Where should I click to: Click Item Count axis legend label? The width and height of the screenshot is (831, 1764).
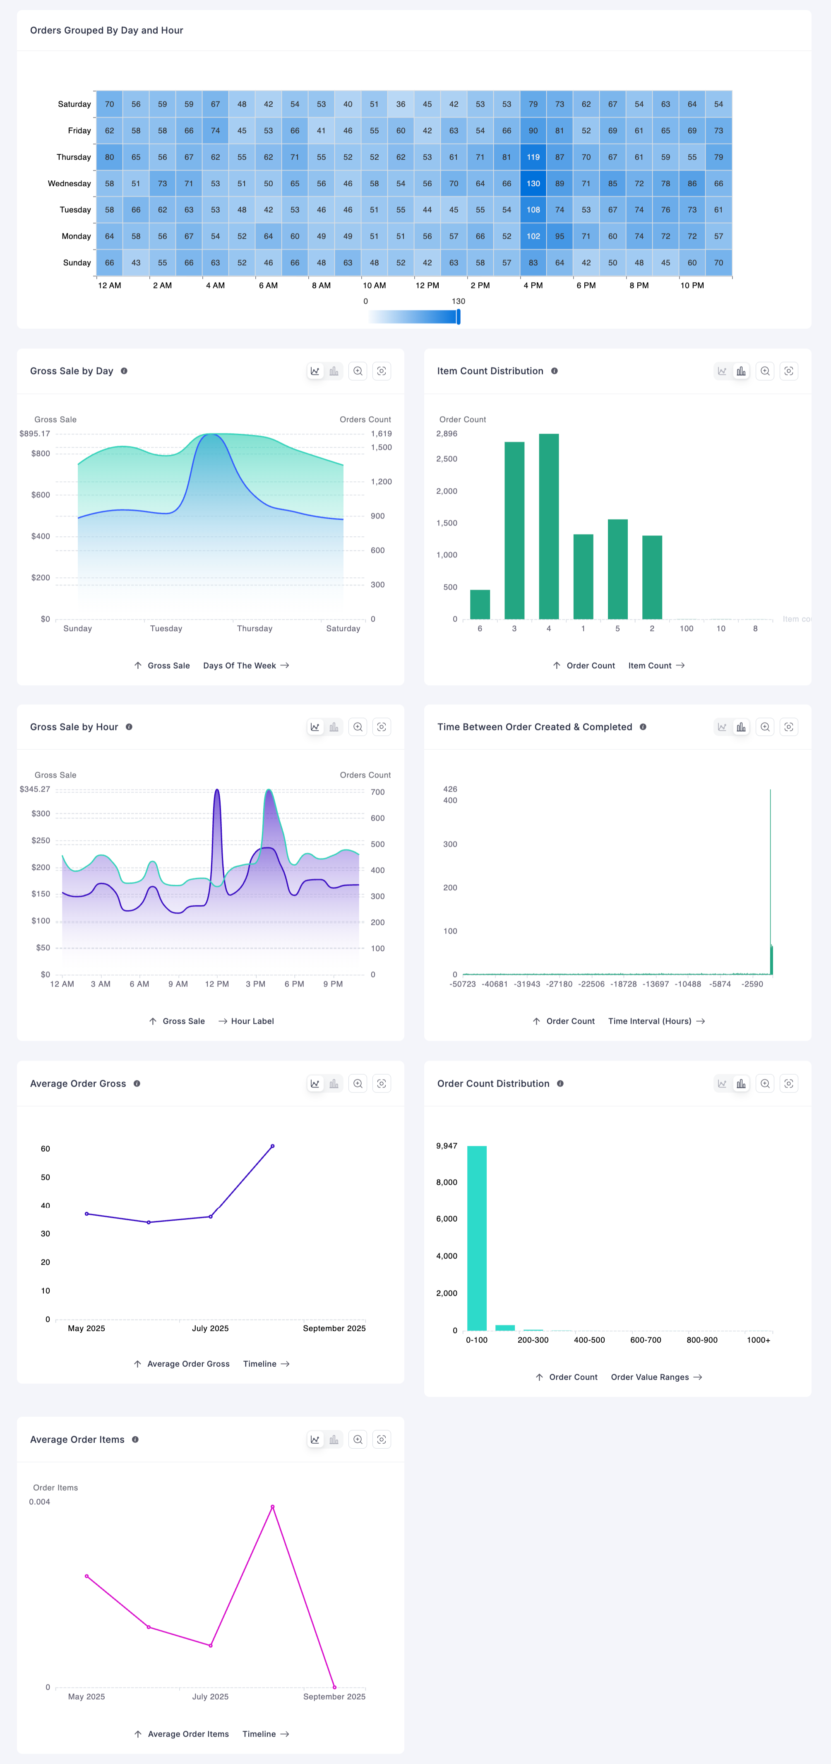649,666
